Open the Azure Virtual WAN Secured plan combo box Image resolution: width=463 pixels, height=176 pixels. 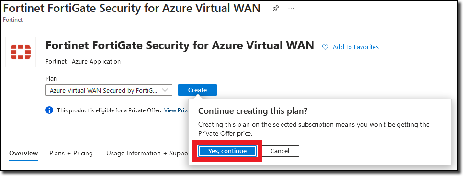109,90
